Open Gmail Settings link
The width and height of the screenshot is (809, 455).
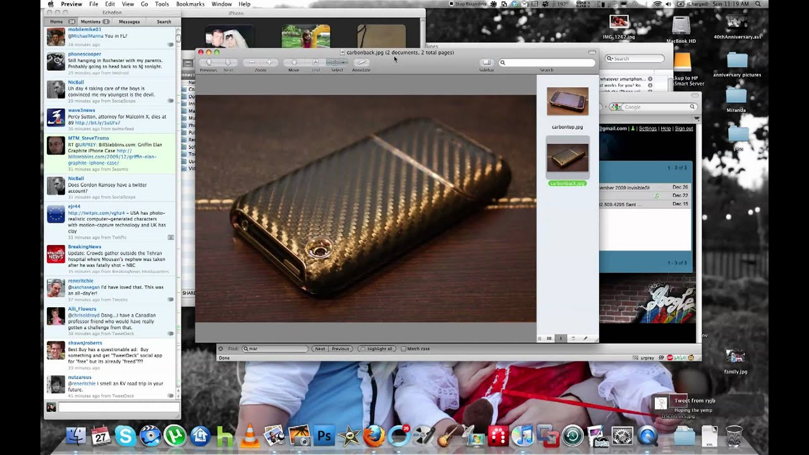648,128
